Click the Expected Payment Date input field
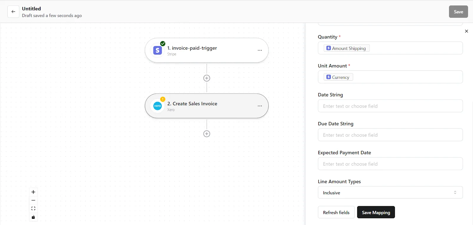This screenshot has width=473, height=225. point(390,164)
